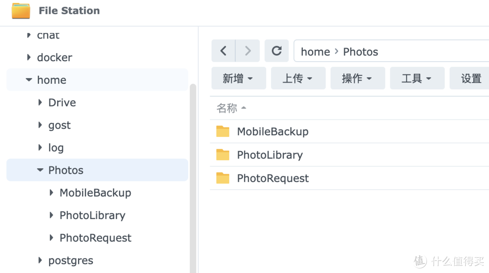The width and height of the screenshot is (489, 273).
Task: Open the 工具 (Tools) dropdown menu
Action: [417, 78]
